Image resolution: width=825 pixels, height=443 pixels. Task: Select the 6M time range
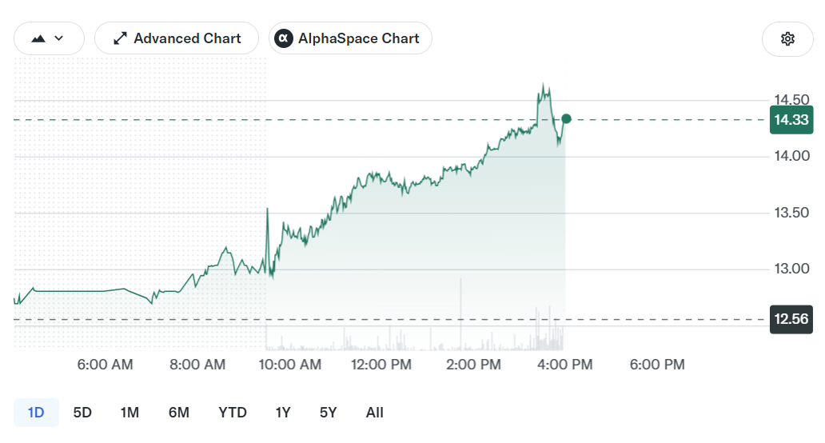point(179,413)
